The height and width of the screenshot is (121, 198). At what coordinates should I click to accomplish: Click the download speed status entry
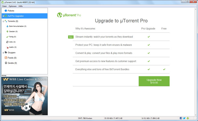point(113,118)
